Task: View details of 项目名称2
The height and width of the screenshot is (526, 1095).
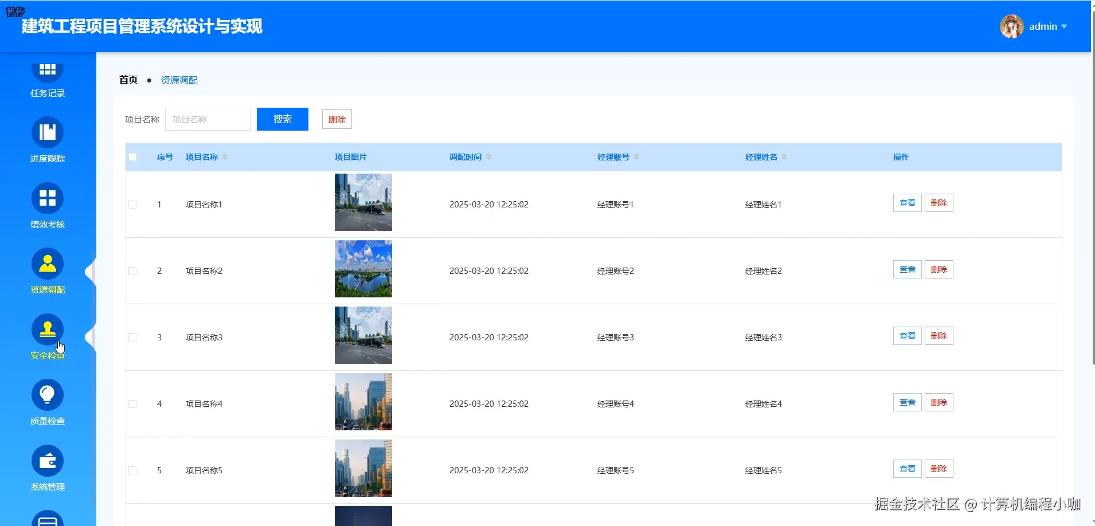Action: pos(908,269)
